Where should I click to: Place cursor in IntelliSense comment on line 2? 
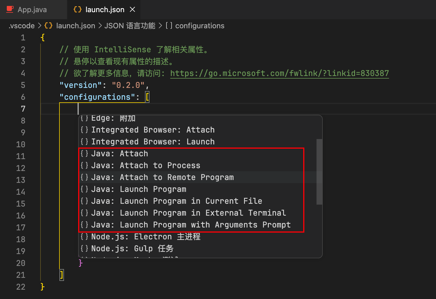tap(134, 49)
